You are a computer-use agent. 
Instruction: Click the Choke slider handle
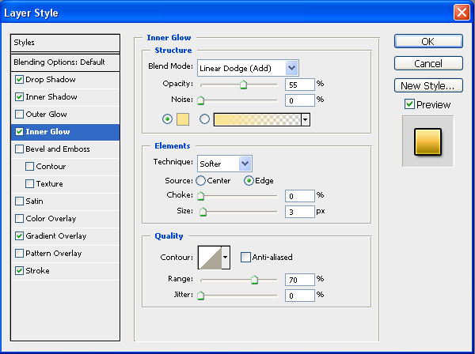(x=200, y=196)
